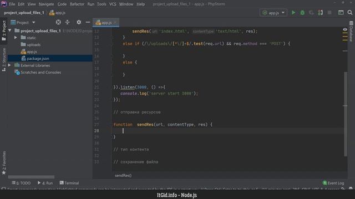The height and width of the screenshot is (199, 355).
Task: Open the Help menu
Action: 140,4
